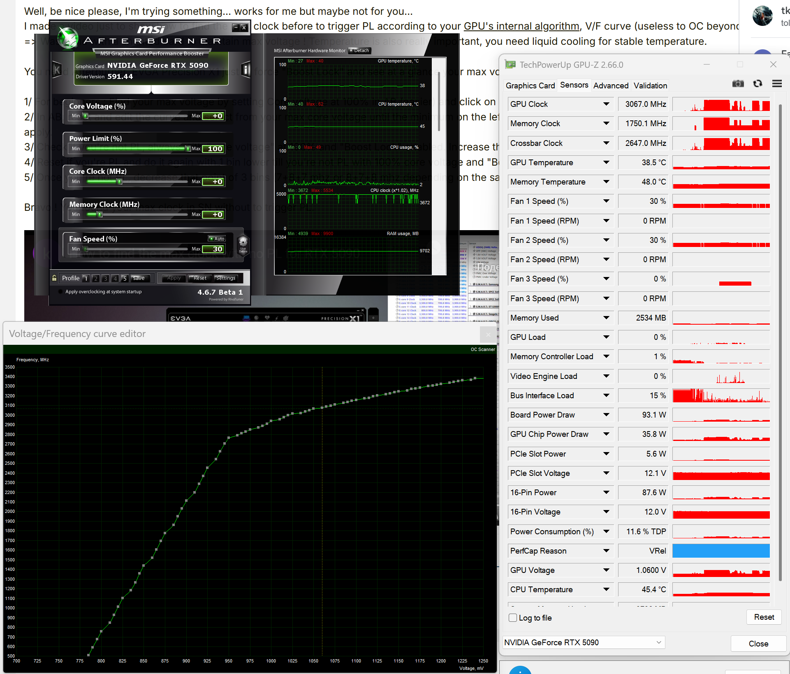Click the MSI Afterburner dragon logo
Image resolution: width=790 pixels, height=674 pixels.
[67, 38]
